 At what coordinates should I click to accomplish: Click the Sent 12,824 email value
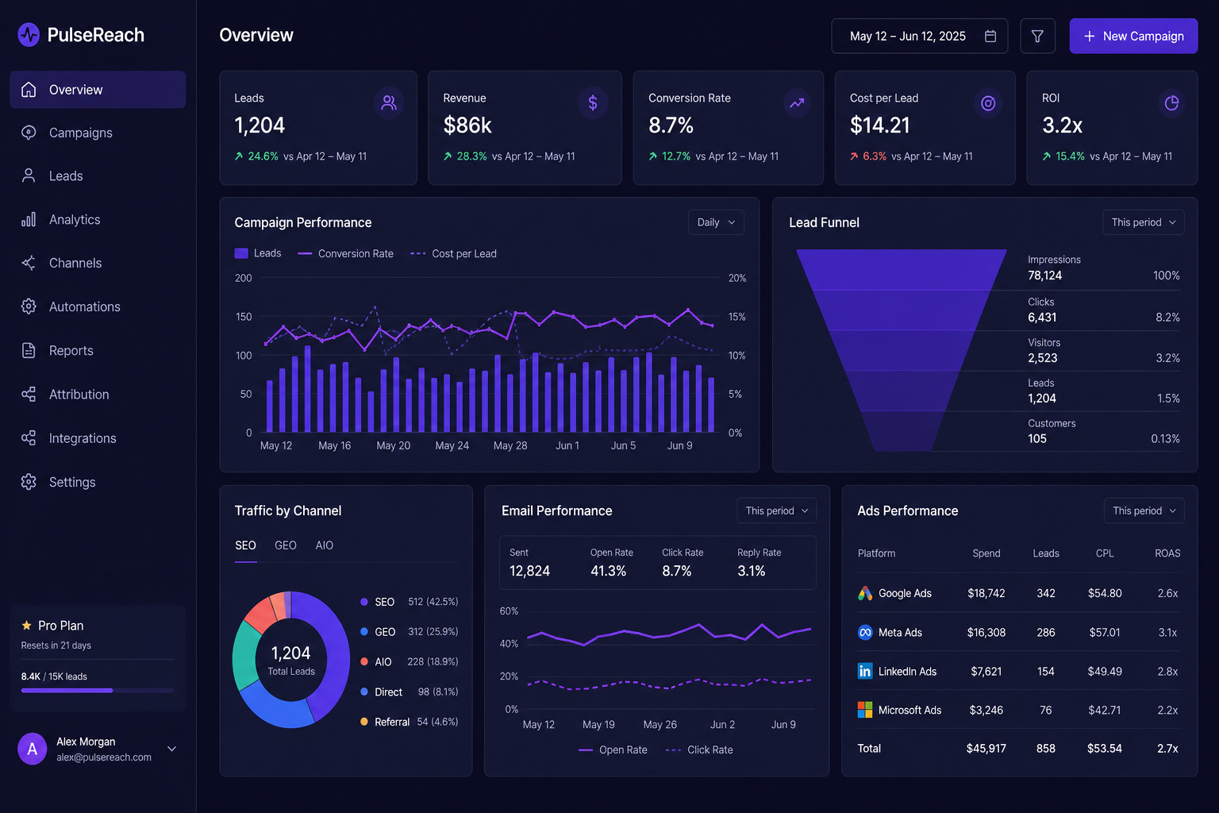tap(529, 572)
